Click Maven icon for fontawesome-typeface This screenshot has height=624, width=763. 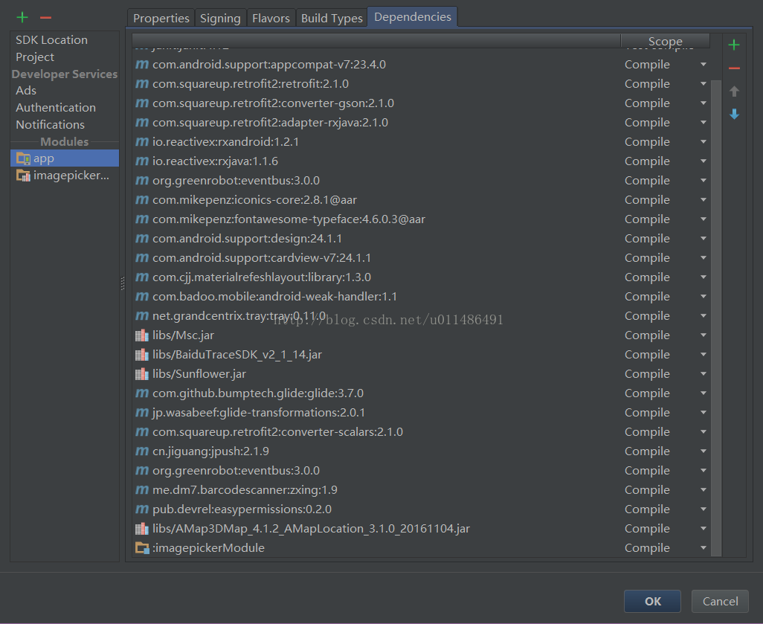point(141,219)
